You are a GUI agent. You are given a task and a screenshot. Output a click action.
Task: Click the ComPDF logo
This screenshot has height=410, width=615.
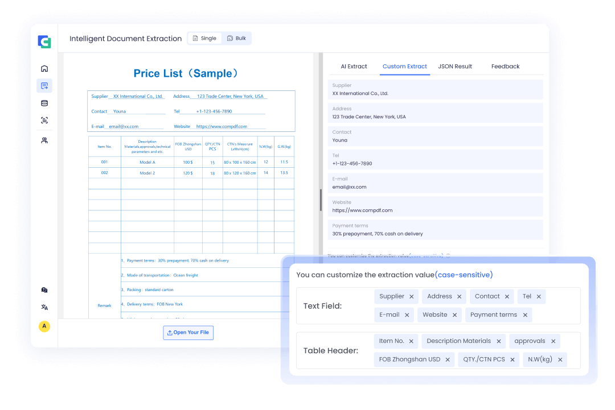[44, 42]
